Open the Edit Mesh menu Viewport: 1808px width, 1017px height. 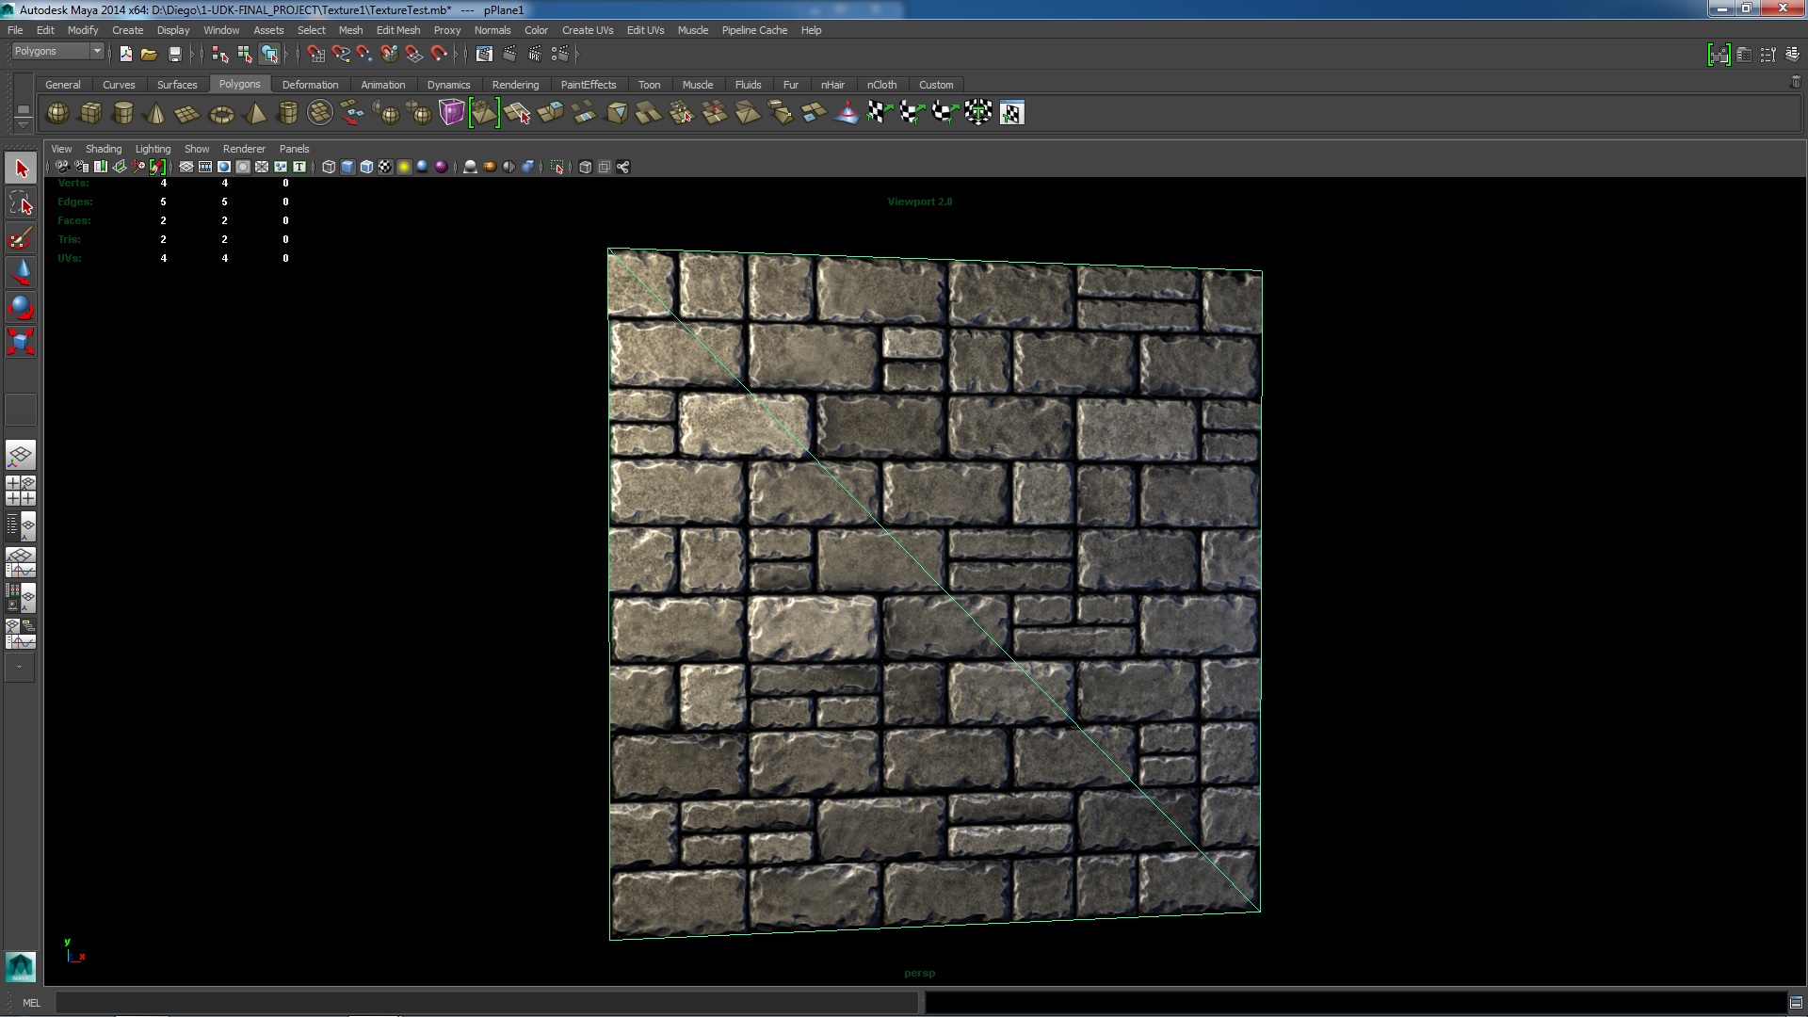click(397, 30)
